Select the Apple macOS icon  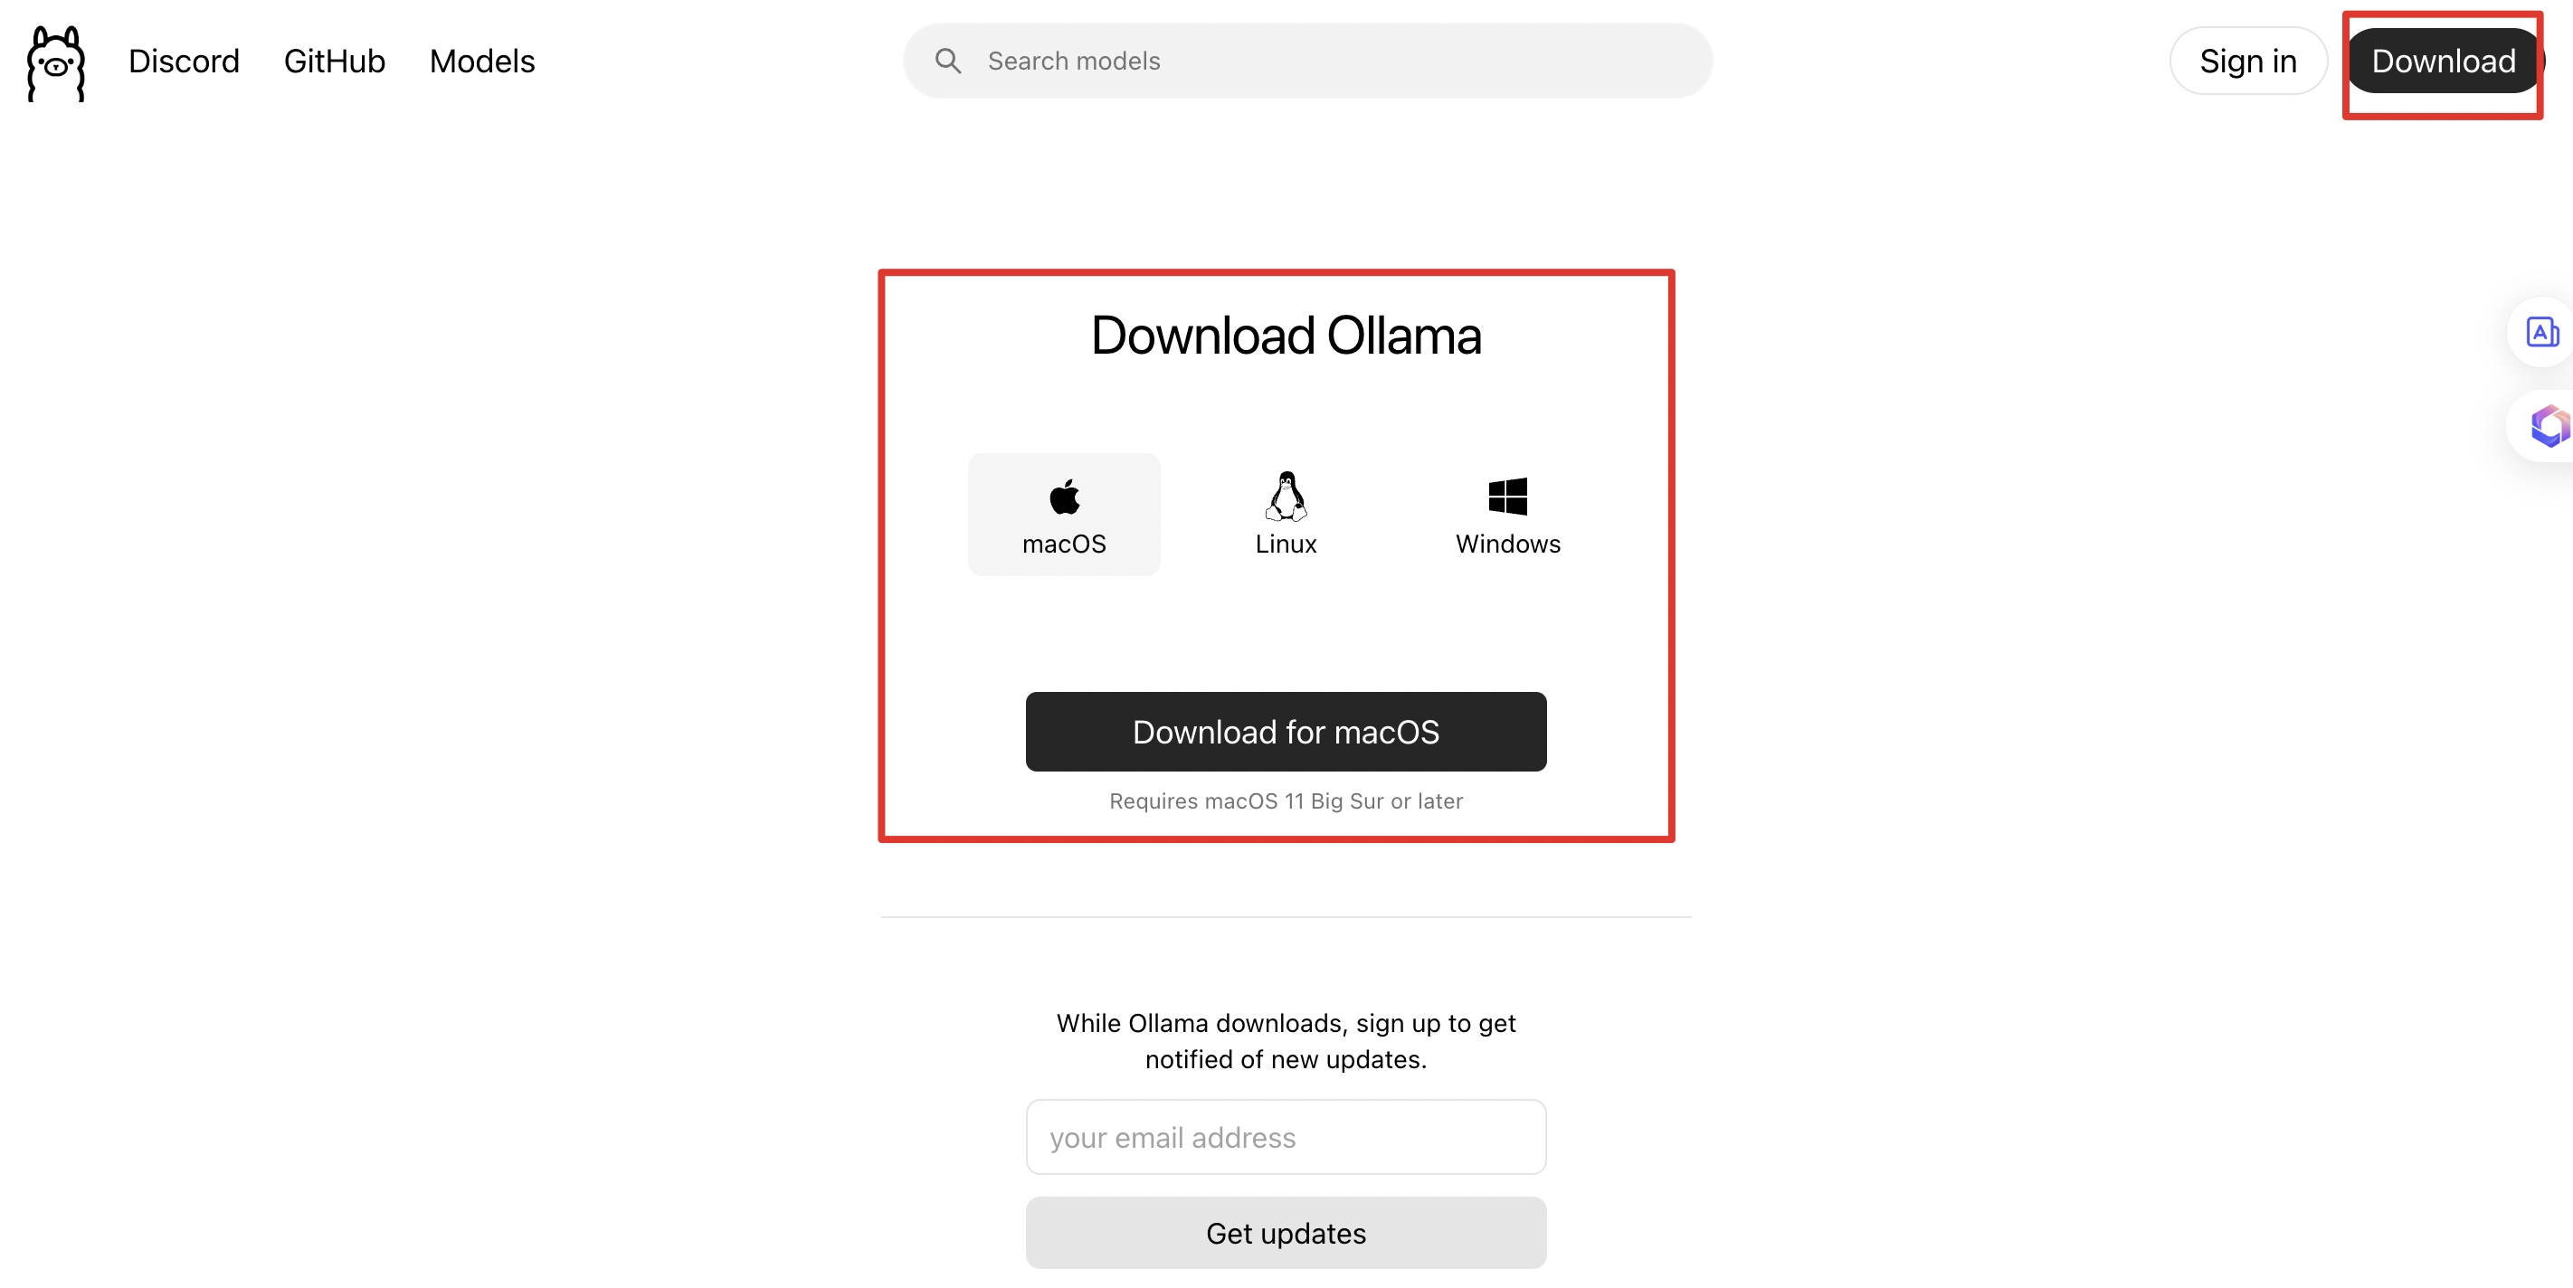[1064, 497]
